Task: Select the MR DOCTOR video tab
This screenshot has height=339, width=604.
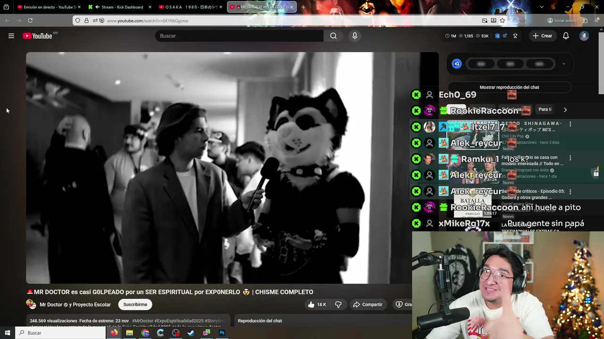Action: point(261,7)
